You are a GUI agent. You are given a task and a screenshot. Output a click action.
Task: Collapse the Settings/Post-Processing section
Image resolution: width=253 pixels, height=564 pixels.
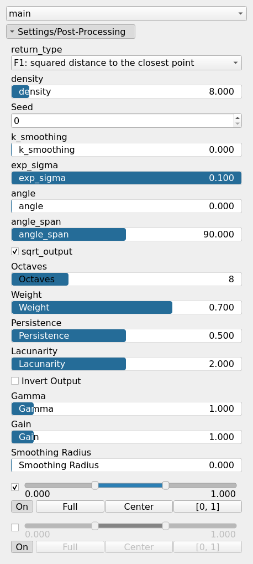pyautogui.click(x=71, y=32)
